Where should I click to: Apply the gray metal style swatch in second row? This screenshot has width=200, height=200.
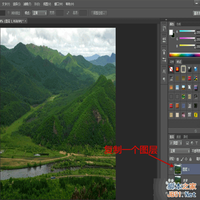(x=171, y=78)
